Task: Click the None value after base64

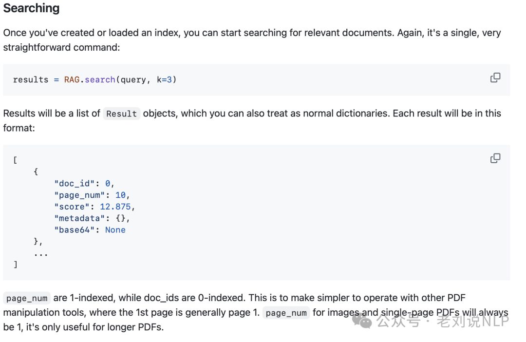Action: (x=115, y=230)
